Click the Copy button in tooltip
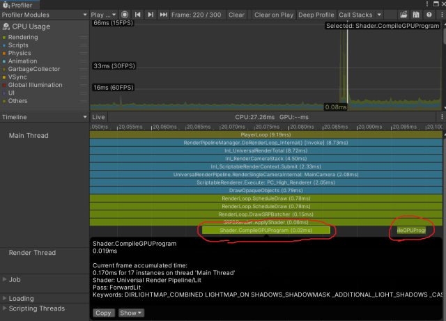 click(103, 313)
